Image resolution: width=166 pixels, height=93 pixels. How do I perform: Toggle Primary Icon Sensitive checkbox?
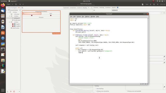(96, 91)
